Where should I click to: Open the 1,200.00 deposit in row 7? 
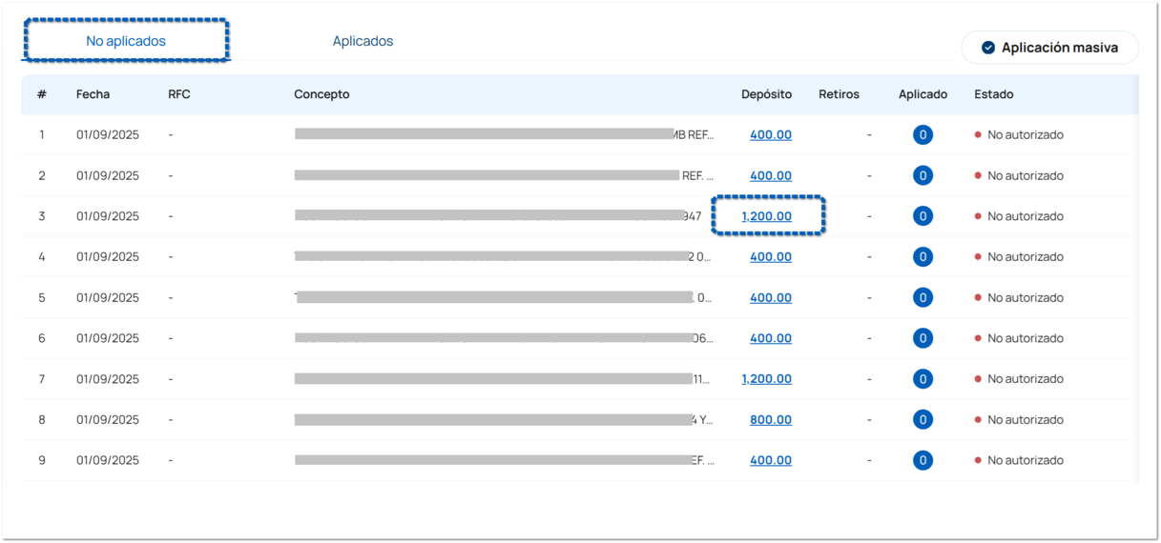pyautogui.click(x=767, y=379)
